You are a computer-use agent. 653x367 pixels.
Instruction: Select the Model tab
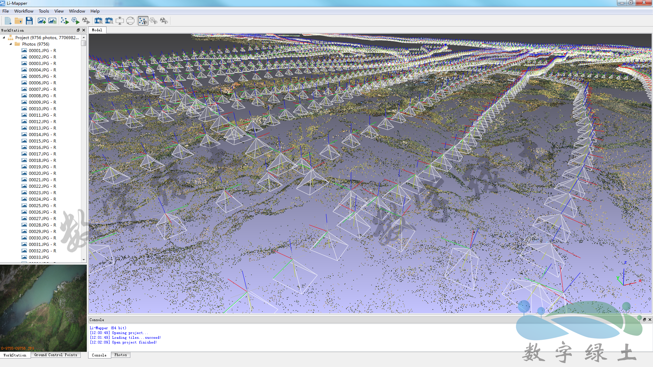[97, 30]
